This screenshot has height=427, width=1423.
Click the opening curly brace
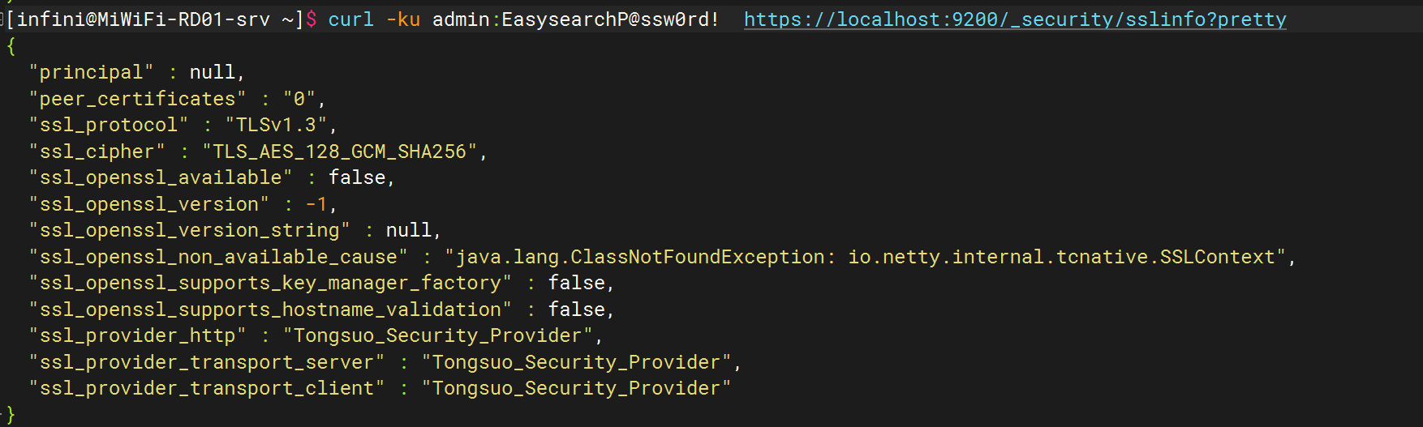(11, 46)
